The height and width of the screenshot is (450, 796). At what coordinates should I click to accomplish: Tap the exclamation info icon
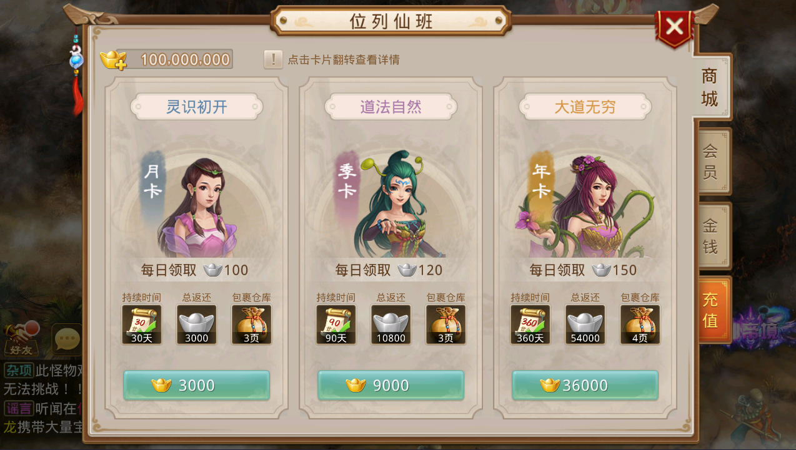[x=273, y=60]
